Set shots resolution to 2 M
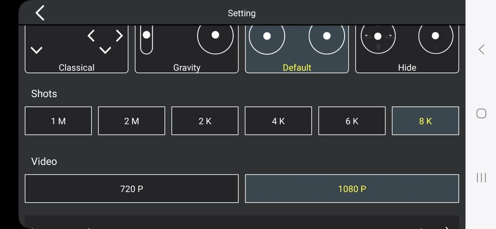The width and height of the screenshot is (496, 229). click(131, 121)
